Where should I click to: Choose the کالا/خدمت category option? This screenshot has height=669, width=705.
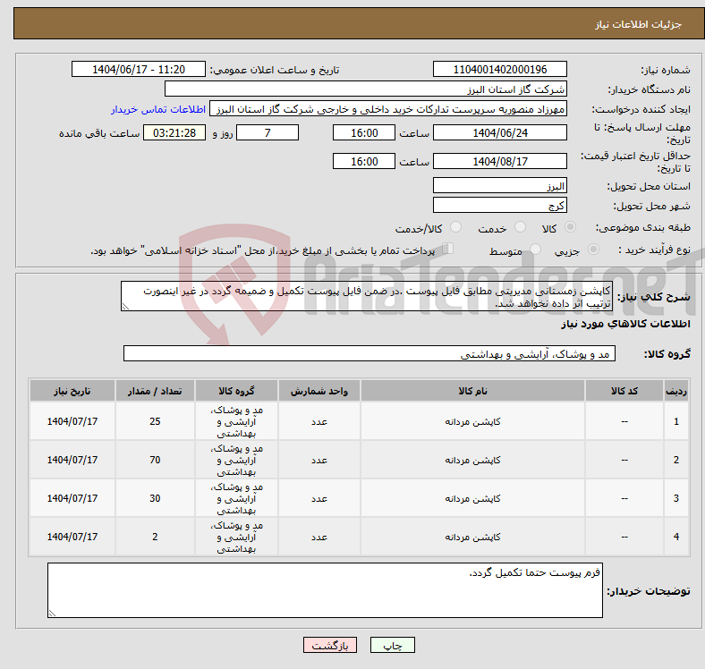tap(455, 228)
